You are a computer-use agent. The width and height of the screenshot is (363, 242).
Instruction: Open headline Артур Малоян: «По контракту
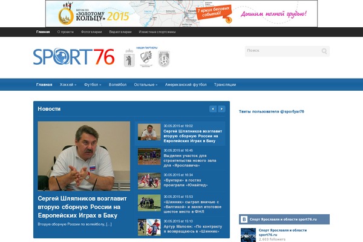[192, 229]
